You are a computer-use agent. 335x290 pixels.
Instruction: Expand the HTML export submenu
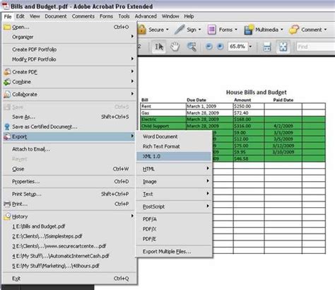click(x=174, y=169)
